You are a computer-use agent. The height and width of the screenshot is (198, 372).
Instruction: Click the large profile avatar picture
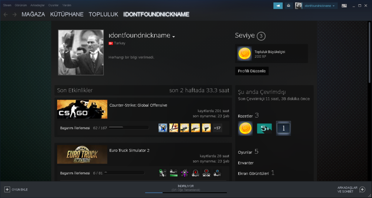click(x=81, y=52)
